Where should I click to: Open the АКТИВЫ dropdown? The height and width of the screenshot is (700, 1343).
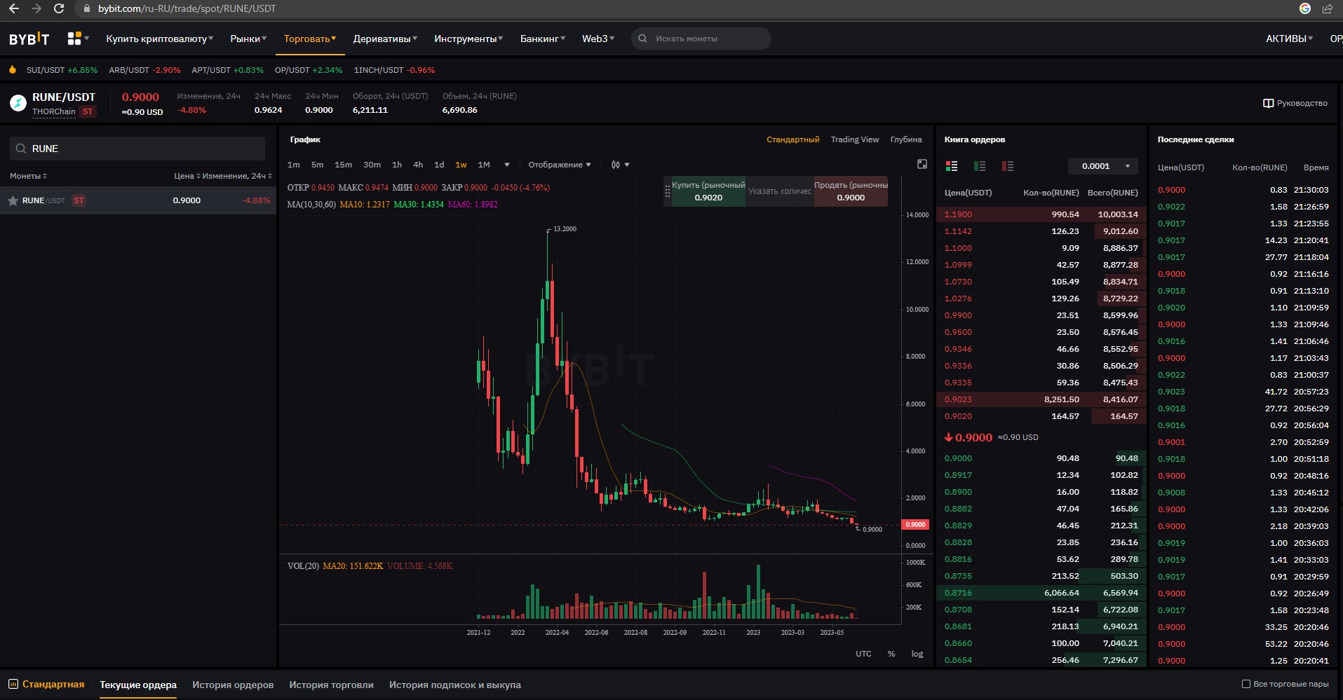(x=1289, y=39)
